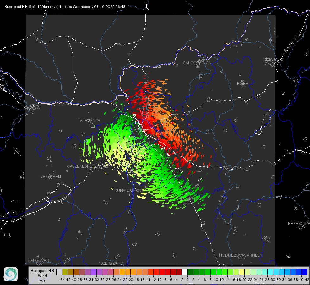Click the VESZPRÉM city label
310x285 pixels.
click(51, 177)
